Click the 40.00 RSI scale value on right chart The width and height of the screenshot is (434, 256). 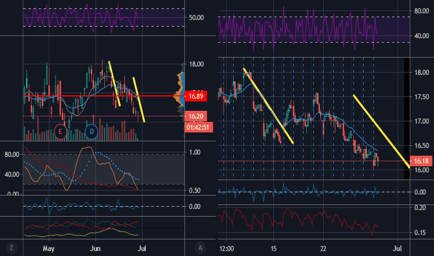pyautogui.click(x=421, y=36)
